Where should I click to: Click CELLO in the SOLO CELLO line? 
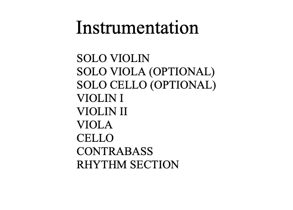click(127, 85)
